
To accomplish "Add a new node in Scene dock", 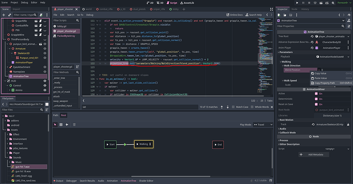I will point(4,15).
